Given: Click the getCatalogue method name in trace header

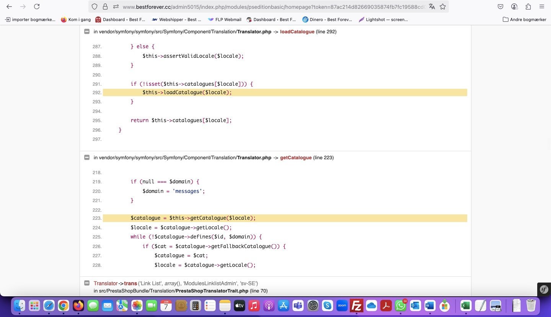Looking at the screenshot, I should [x=296, y=157].
